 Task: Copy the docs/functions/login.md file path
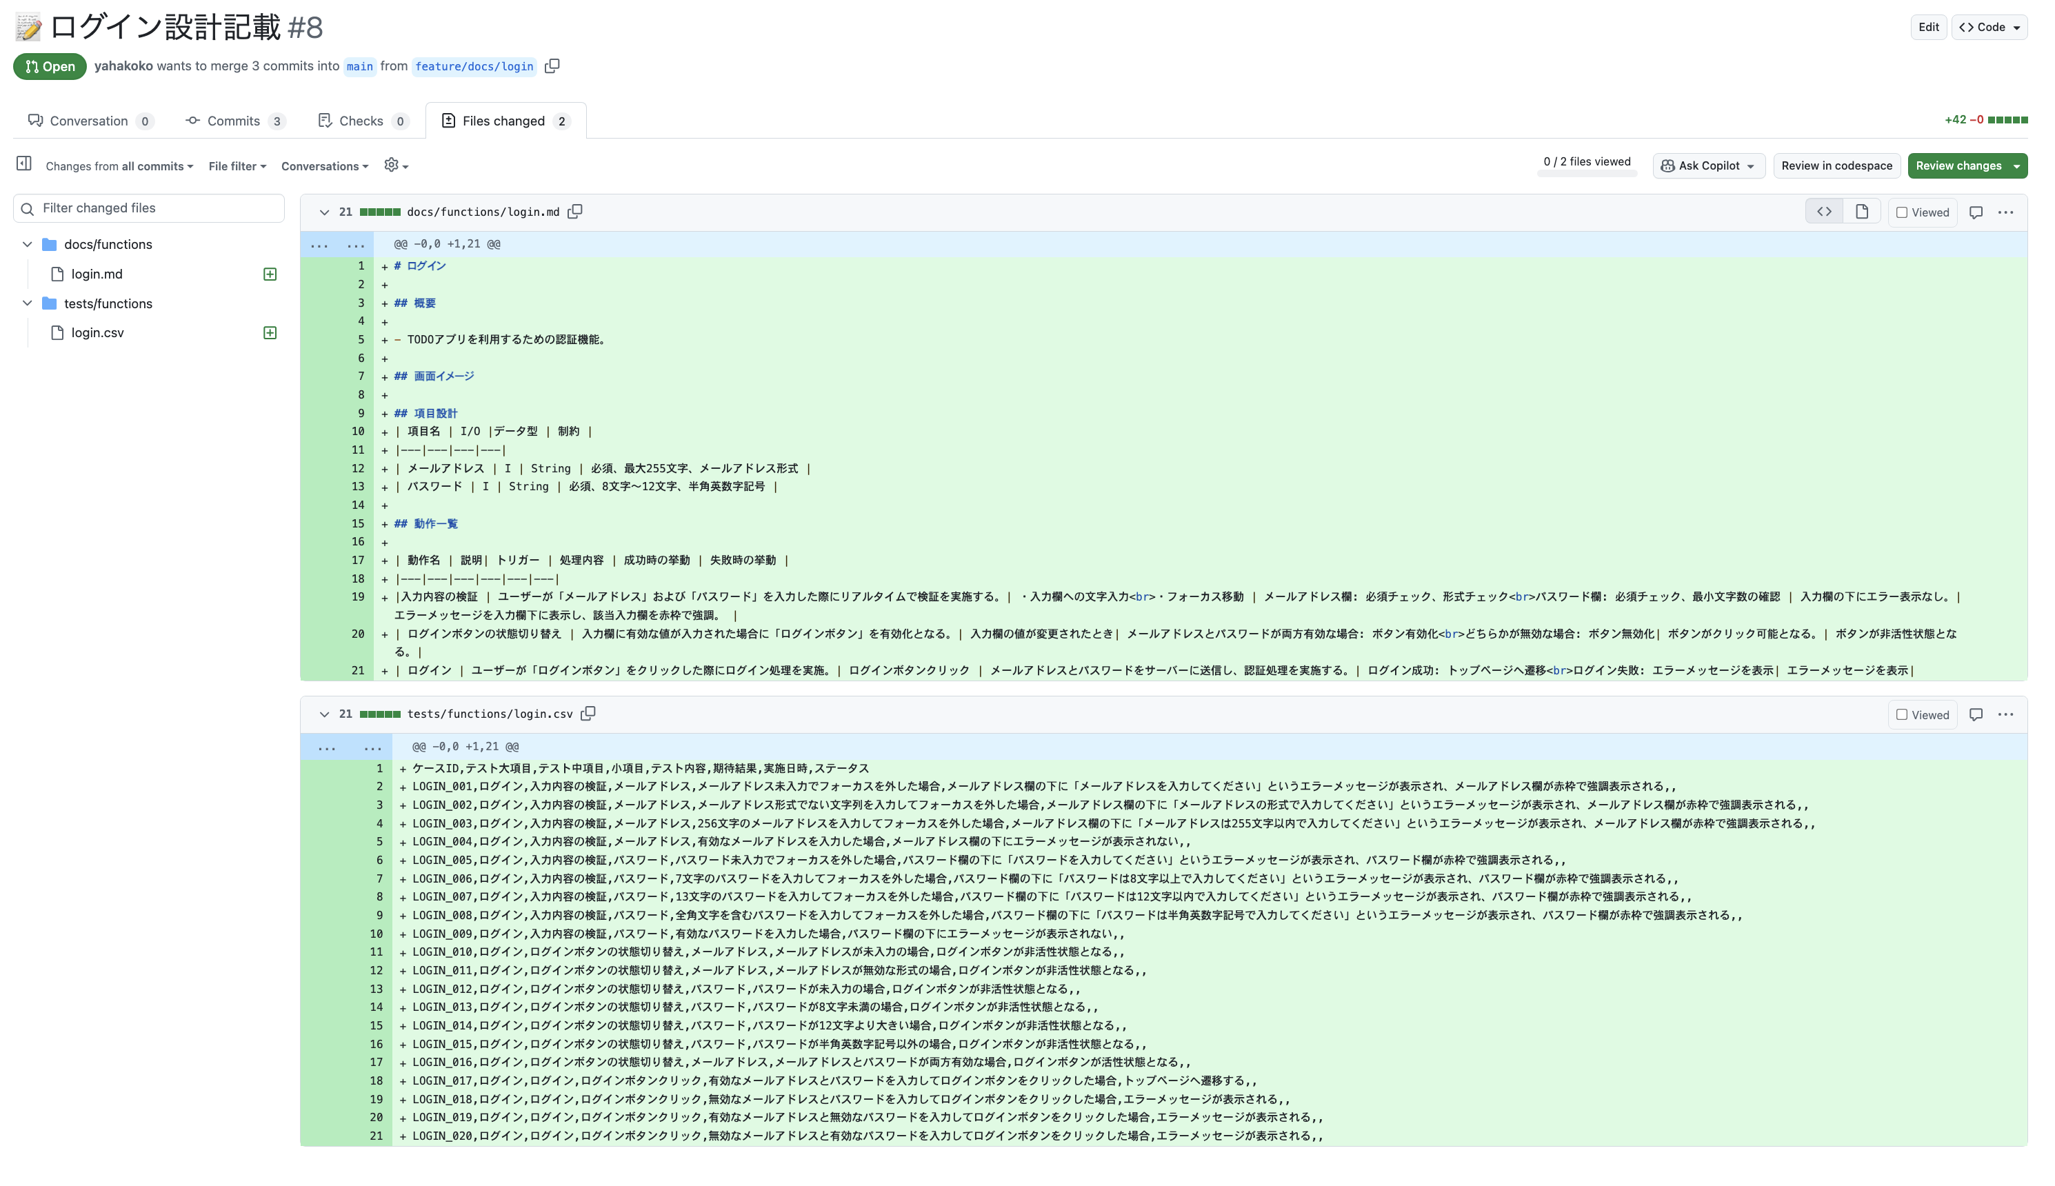[575, 212]
